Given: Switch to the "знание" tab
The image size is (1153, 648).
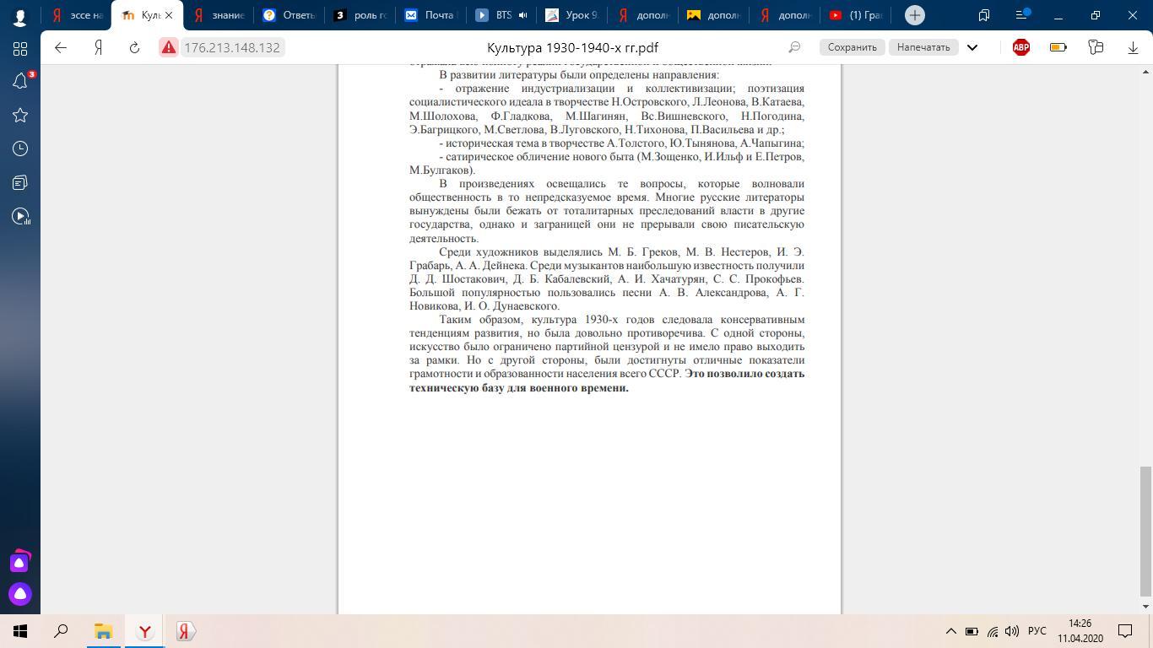Looking at the screenshot, I should tap(219, 15).
